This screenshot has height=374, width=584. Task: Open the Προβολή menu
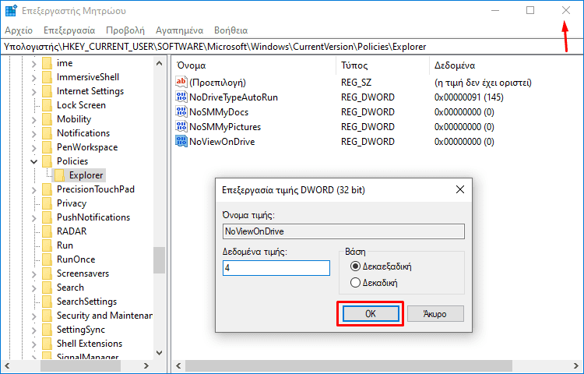pyautogui.click(x=125, y=30)
